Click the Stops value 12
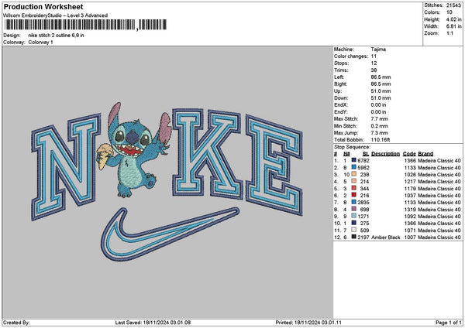This screenshot has height=328, width=465. tap(374, 63)
